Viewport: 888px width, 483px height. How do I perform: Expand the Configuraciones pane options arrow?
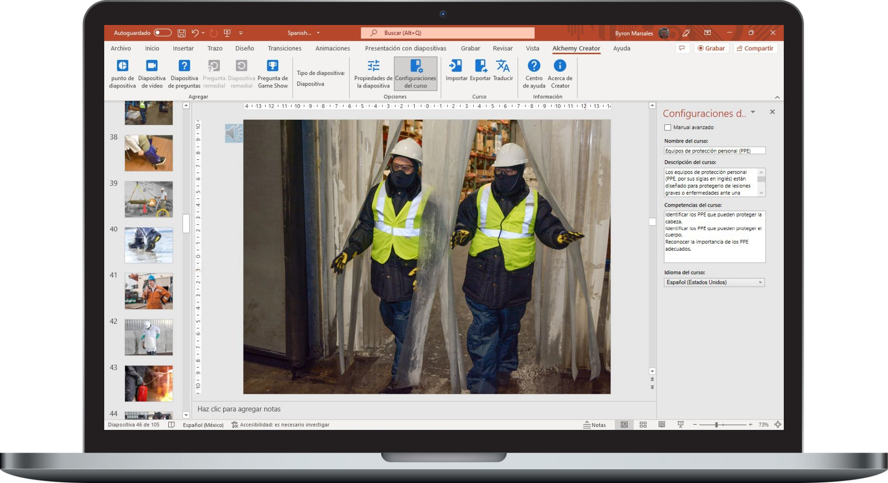tap(753, 112)
